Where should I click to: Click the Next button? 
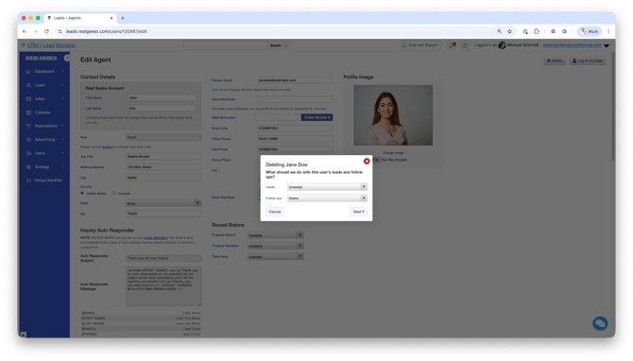[358, 212]
